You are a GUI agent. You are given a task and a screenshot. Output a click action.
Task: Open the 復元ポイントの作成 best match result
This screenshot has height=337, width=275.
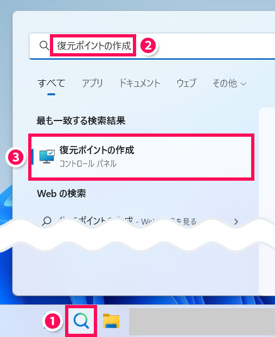click(x=141, y=157)
